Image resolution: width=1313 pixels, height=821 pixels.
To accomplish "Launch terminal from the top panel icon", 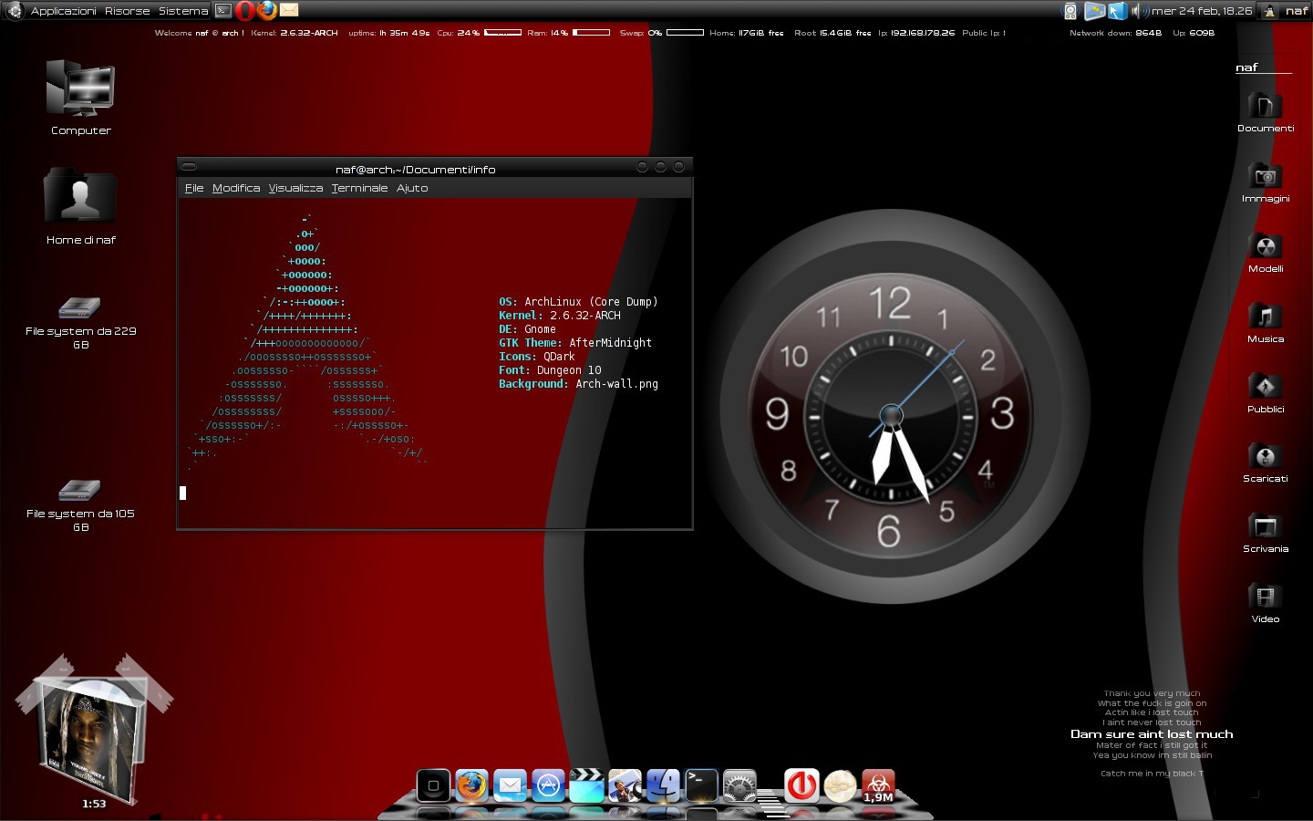I will [x=223, y=11].
